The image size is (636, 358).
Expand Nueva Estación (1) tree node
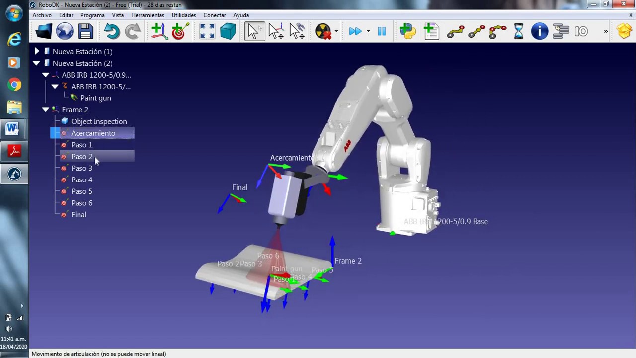coord(36,51)
